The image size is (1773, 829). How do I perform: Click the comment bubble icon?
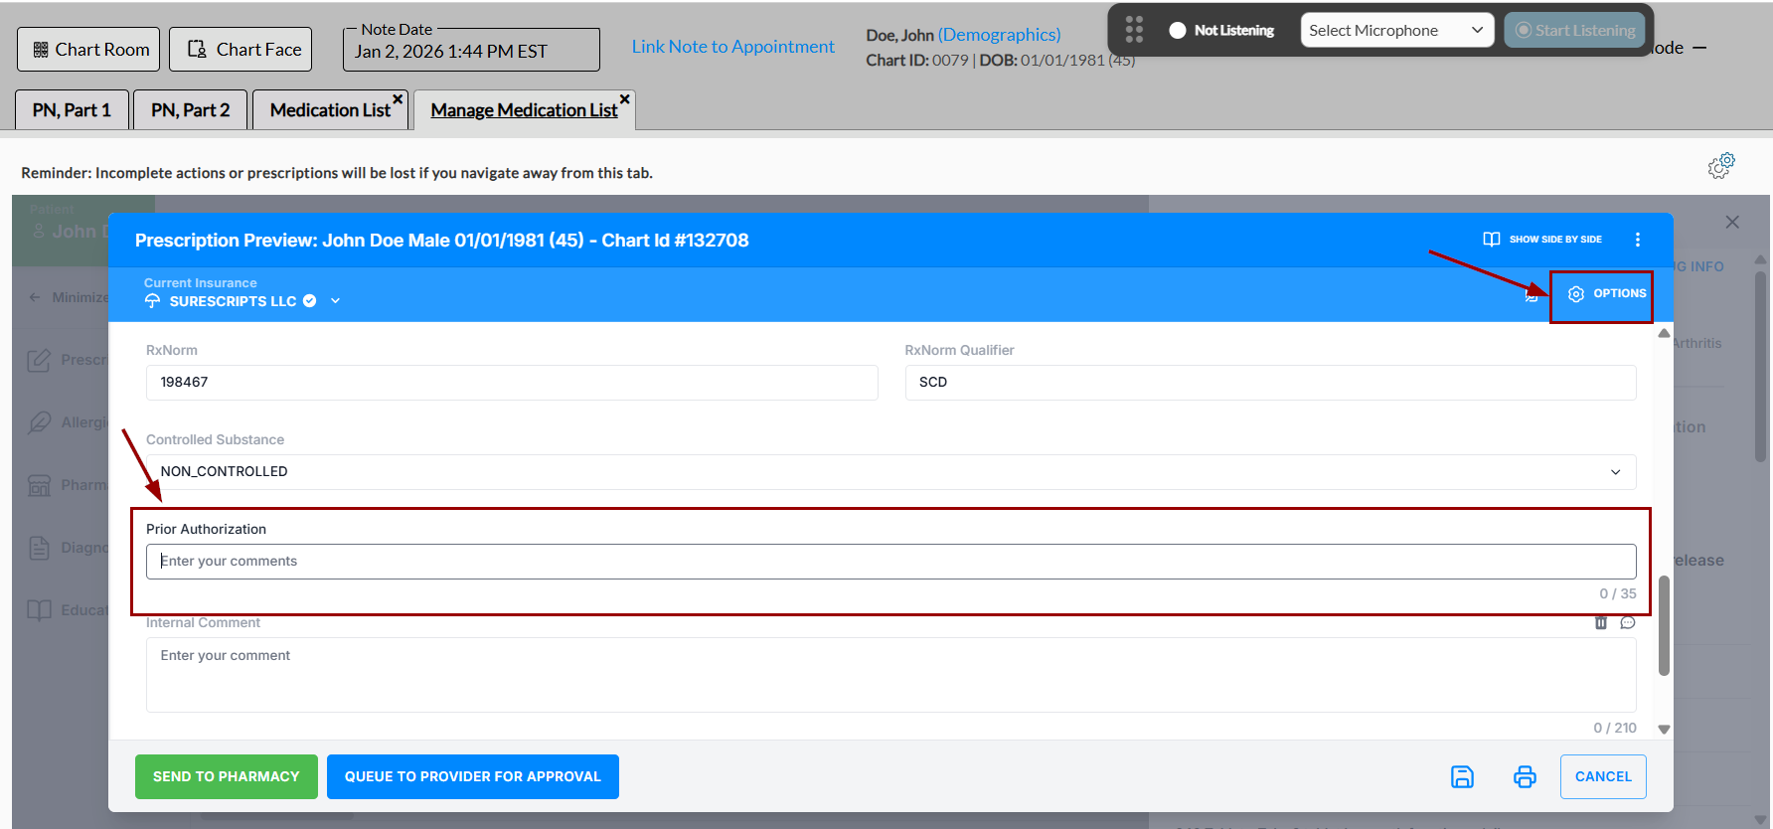1628,623
